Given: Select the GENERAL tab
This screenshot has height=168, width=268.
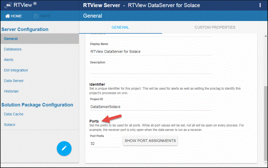Looking at the screenshot, I should tap(120, 27).
